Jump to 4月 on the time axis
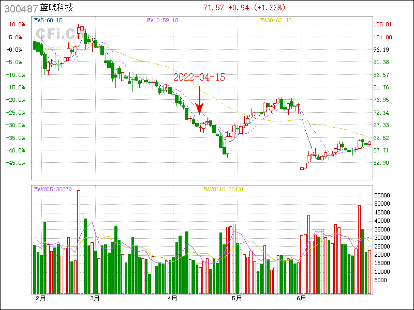414x310 pixels. coord(172,299)
